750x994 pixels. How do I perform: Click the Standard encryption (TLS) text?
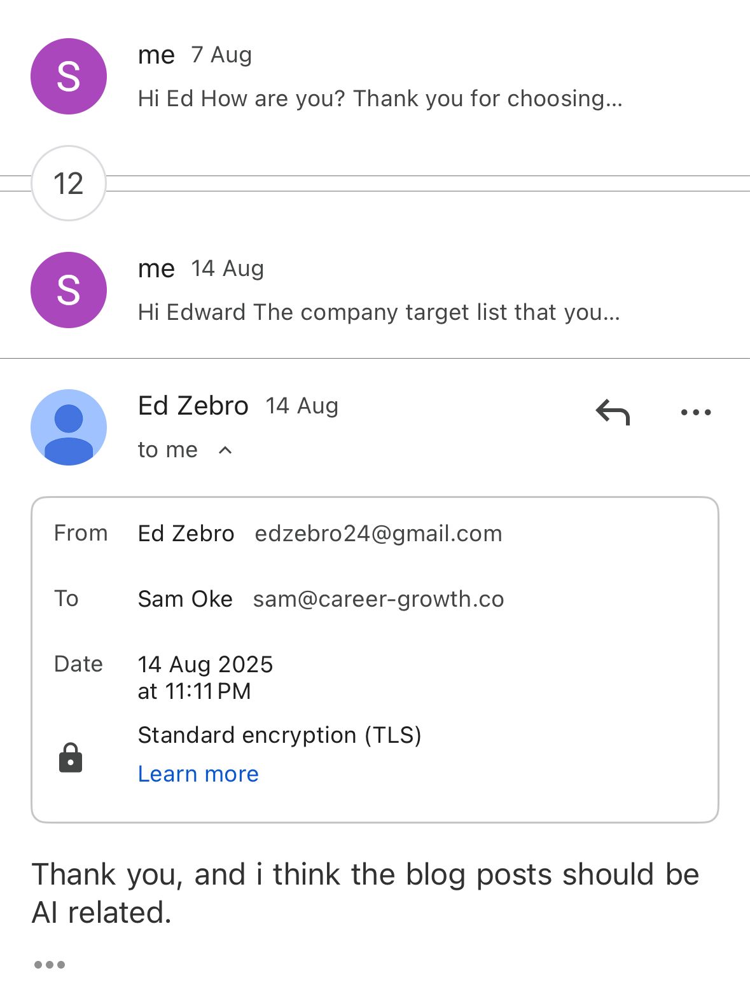[279, 735]
